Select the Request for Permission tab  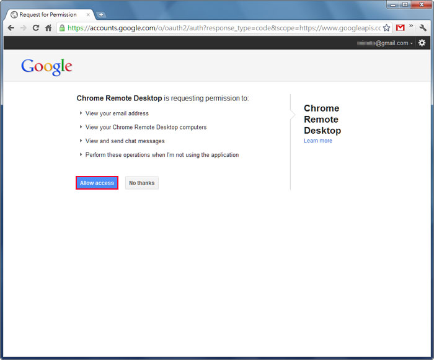point(50,15)
